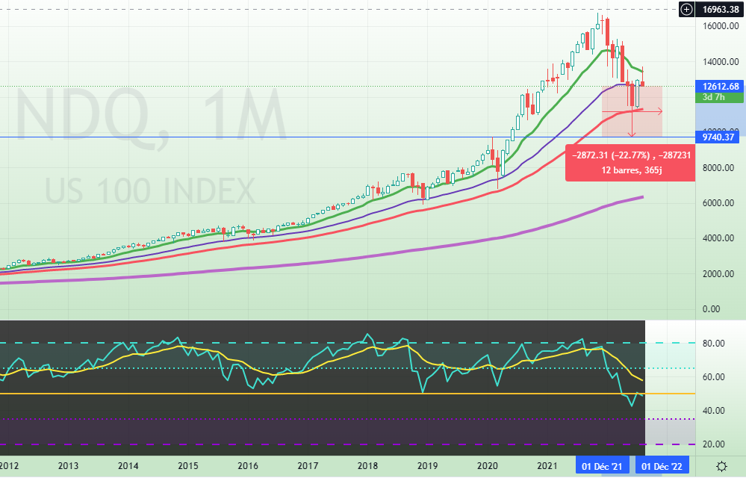Screen dimensions: 746x481
Task: Click the 16963.38 crosshair price label
Action: click(721, 10)
